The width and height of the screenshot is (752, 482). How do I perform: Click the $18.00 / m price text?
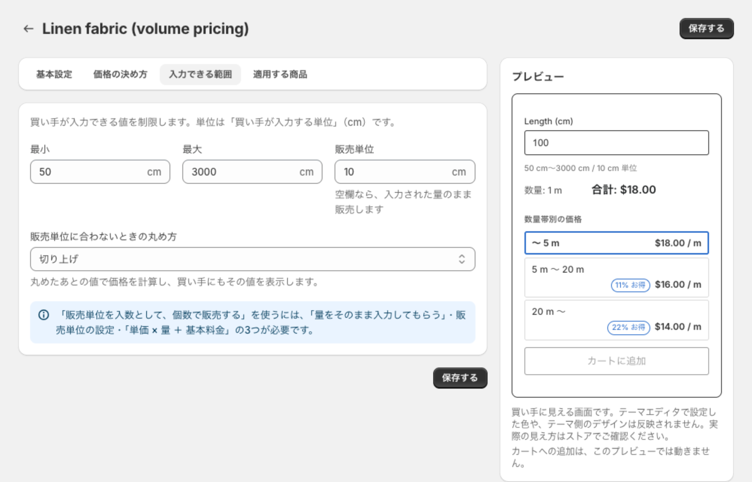point(678,243)
